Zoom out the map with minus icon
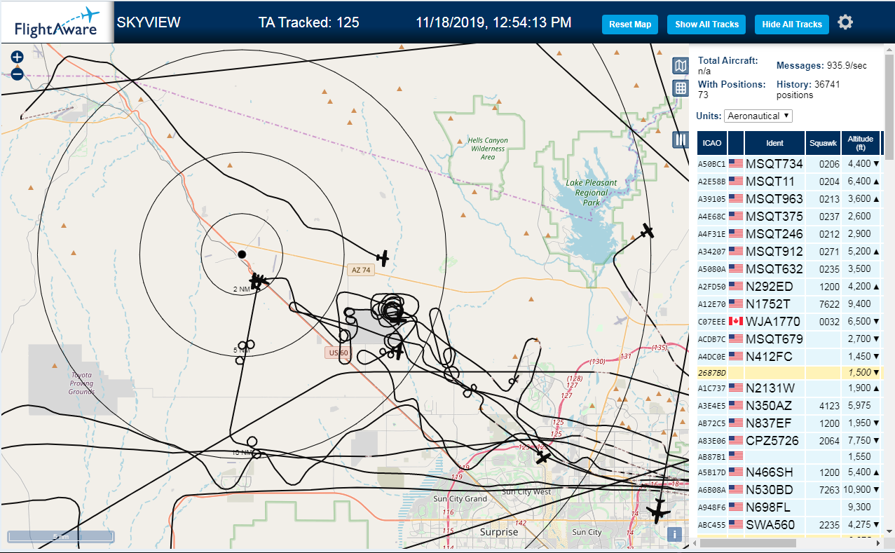This screenshot has height=553, width=895. point(18,74)
